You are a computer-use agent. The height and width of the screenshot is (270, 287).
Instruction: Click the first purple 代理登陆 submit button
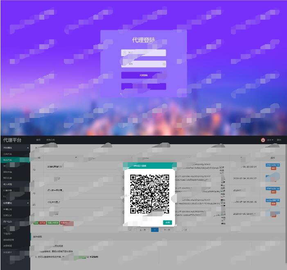click(x=143, y=75)
